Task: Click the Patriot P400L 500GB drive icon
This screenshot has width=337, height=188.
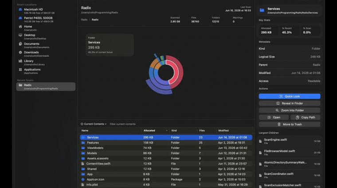Action: tap(20, 18)
